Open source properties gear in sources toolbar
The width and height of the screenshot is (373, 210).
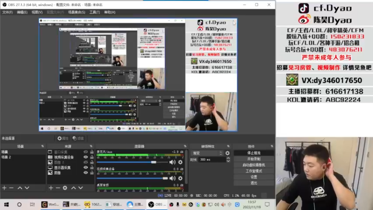pos(65,188)
